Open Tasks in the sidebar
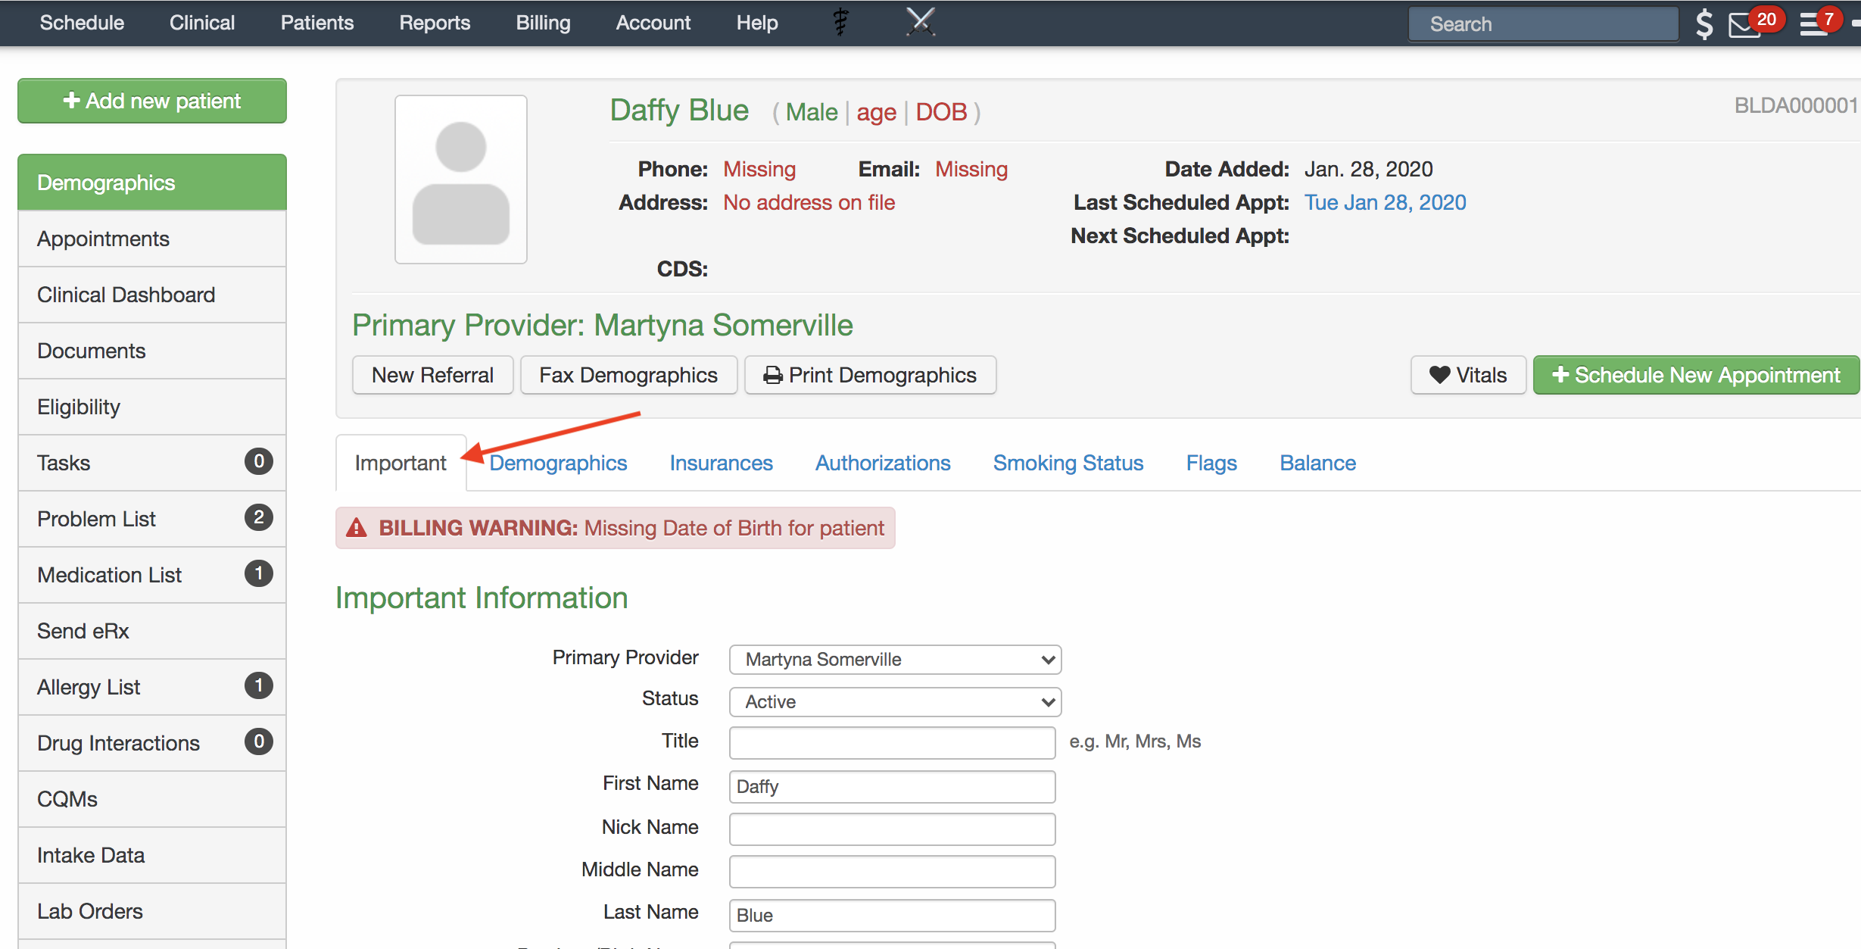 click(152, 463)
